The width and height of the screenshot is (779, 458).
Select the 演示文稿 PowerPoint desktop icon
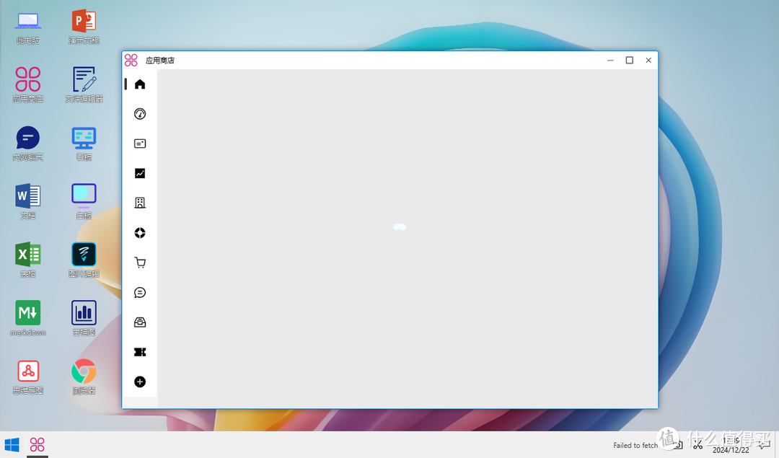pyautogui.click(x=84, y=28)
